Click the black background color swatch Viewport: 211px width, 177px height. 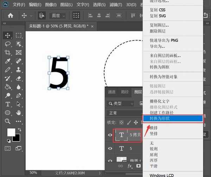(16, 138)
